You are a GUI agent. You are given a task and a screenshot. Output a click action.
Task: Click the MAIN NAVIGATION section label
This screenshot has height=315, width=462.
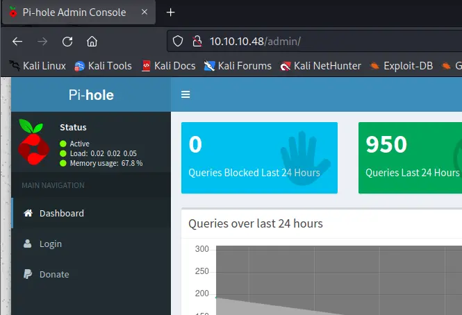pyautogui.click(x=53, y=185)
